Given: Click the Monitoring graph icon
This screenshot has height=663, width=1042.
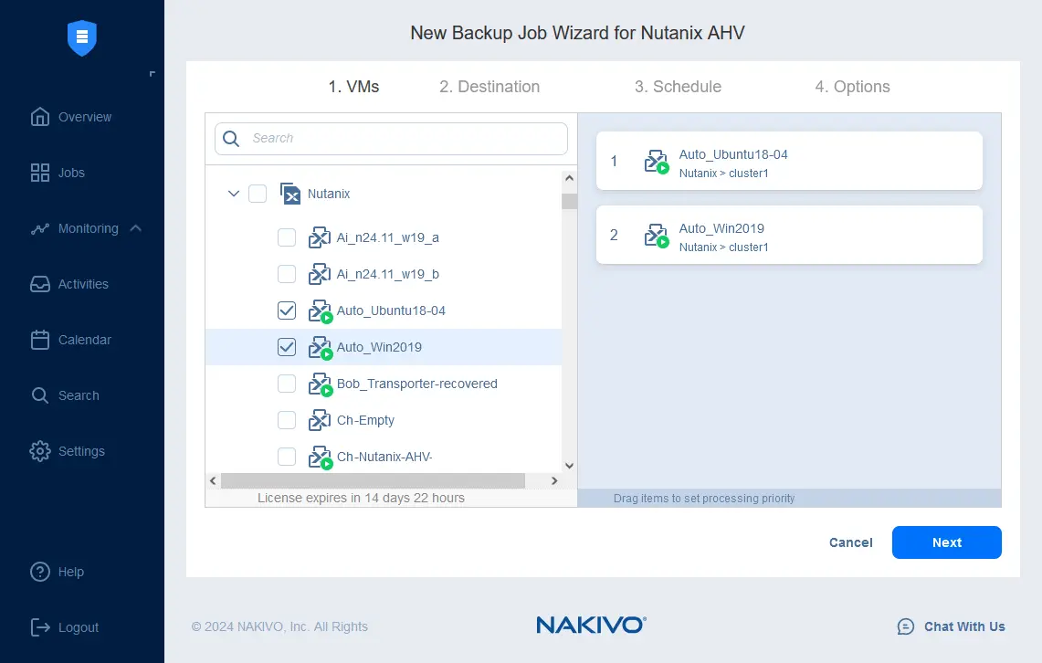Looking at the screenshot, I should tap(40, 228).
